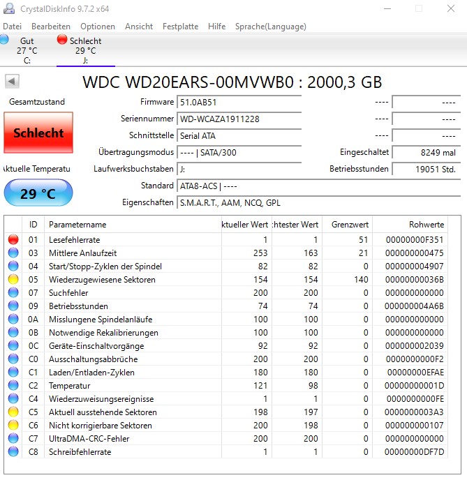Viewport: 467px width, 480px height.
Task: Click the Laufwerksbuchstaben field J:
Action: 239,169
